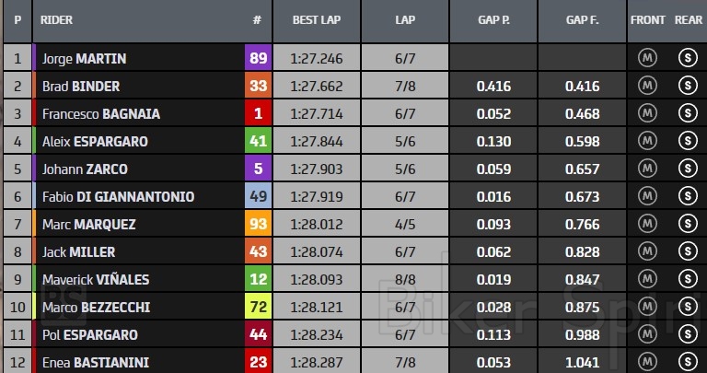Image resolution: width=707 pixels, height=373 pixels.
Task: Click Marc Marquez's rear tyre S icon
Action: [x=686, y=225]
